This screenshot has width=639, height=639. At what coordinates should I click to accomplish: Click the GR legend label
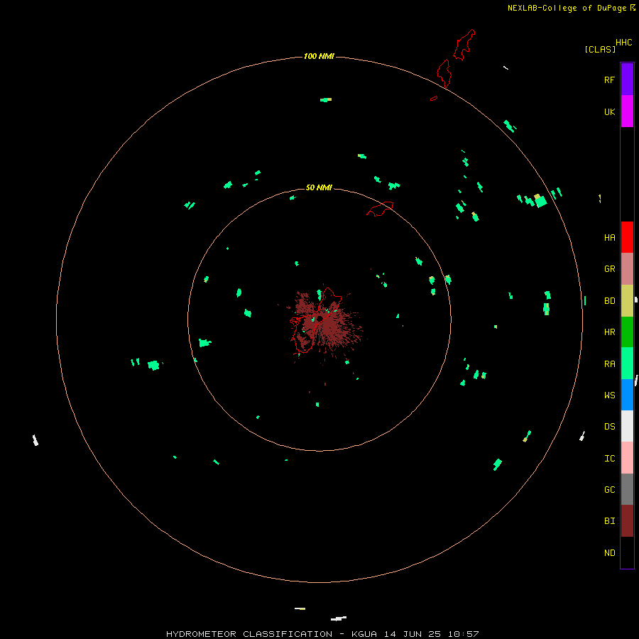(609, 269)
